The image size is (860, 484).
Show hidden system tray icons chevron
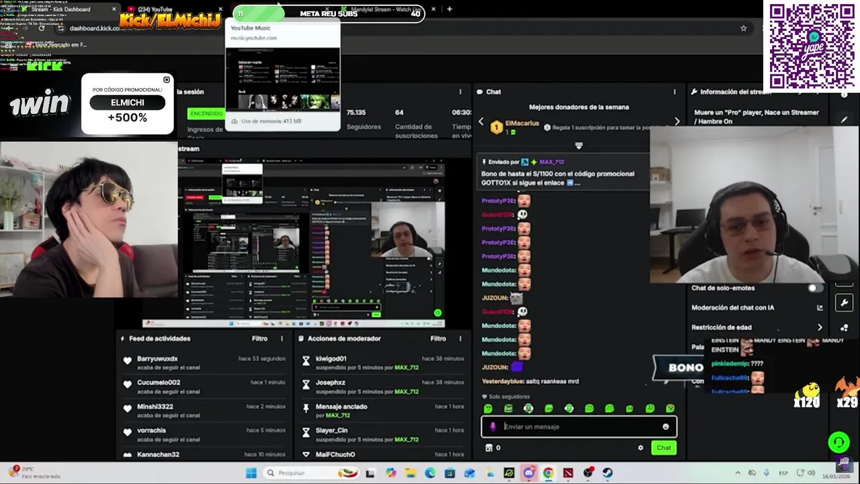tap(738, 473)
